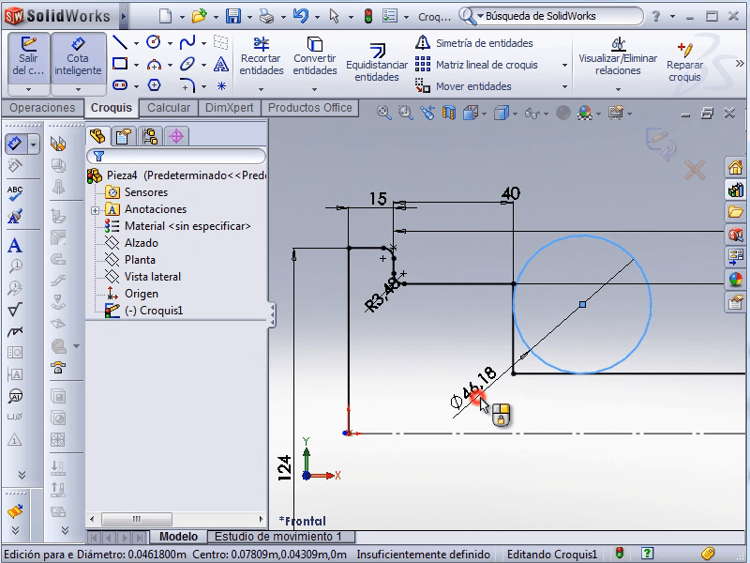Open the Estudio de movimiento 1 tab
750x563 pixels.
(x=279, y=537)
